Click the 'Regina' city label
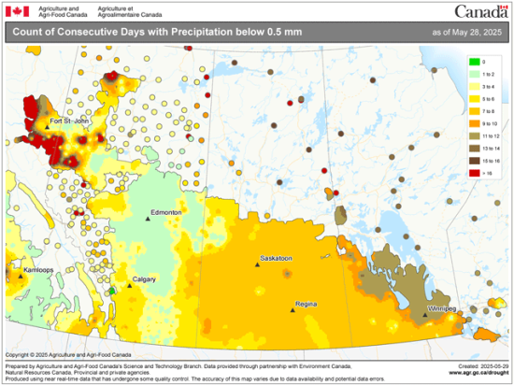 [307, 304]
